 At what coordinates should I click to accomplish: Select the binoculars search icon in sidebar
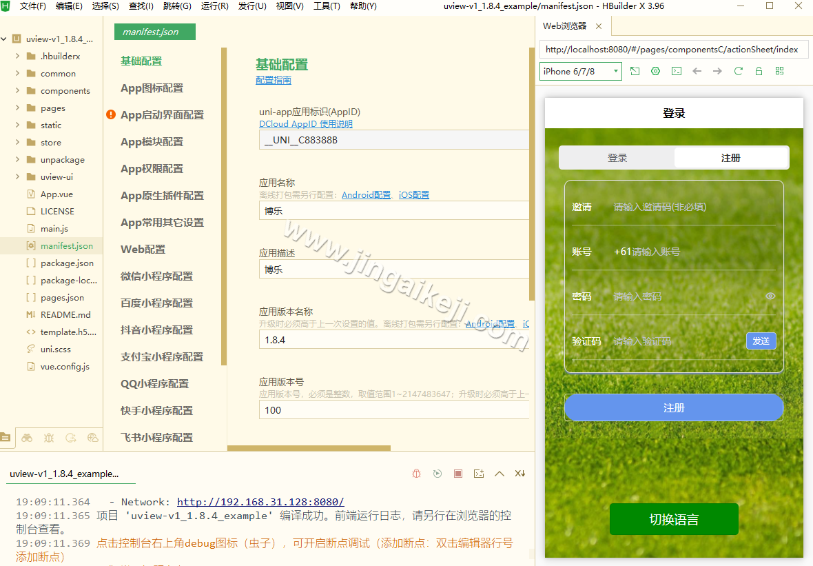tap(26, 438)
